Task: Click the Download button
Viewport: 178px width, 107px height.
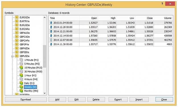Action: pyautogui.click(x=26, y=99)
